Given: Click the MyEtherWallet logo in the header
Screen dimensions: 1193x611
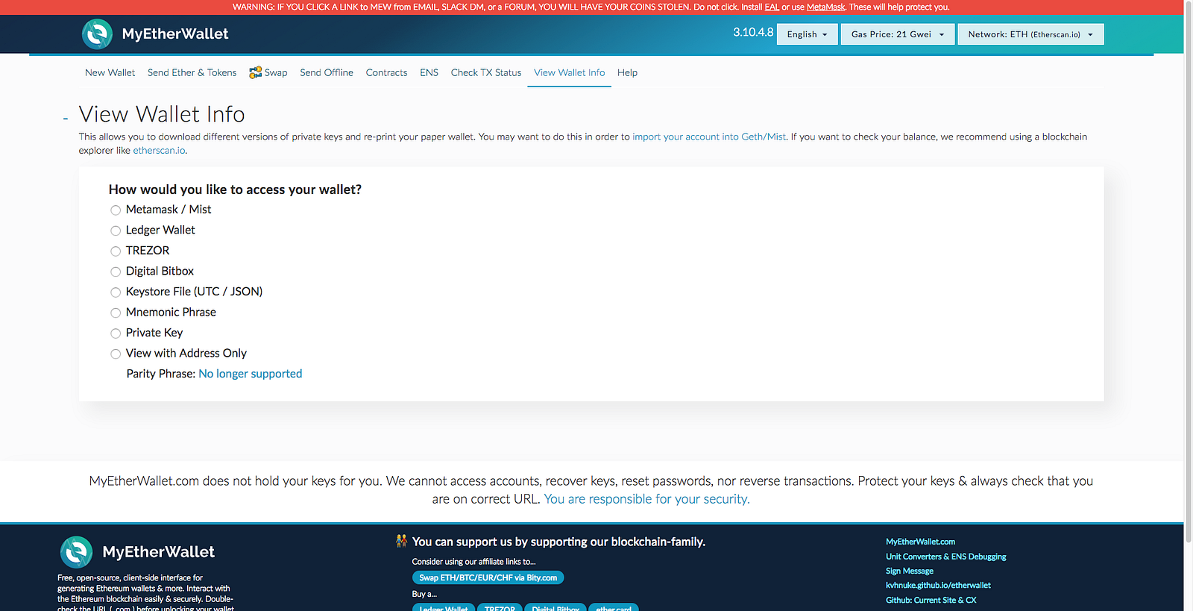Looking at the screenshot, I should [155, 34].
